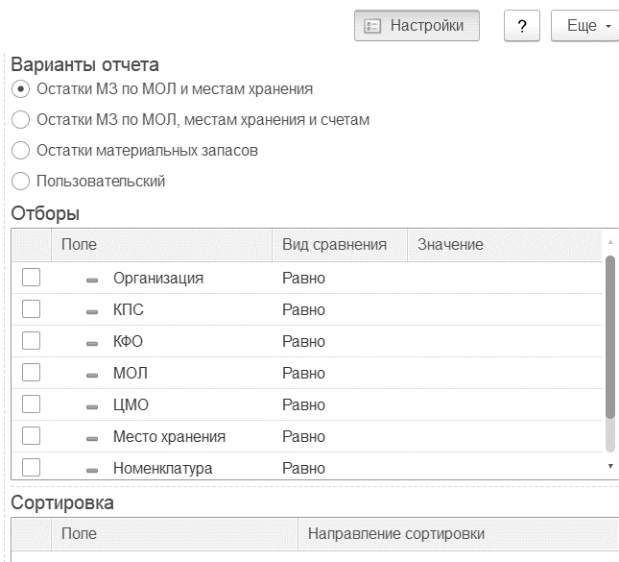Check the КФО filter checkbox
The image size is (619, 562).
[31, 341]
